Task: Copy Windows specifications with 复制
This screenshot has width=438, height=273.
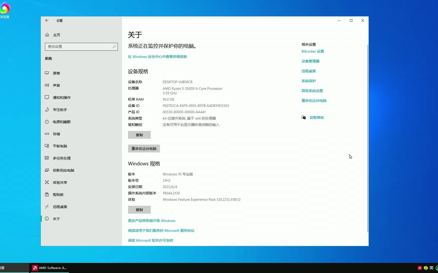Action: coord(139,210)
